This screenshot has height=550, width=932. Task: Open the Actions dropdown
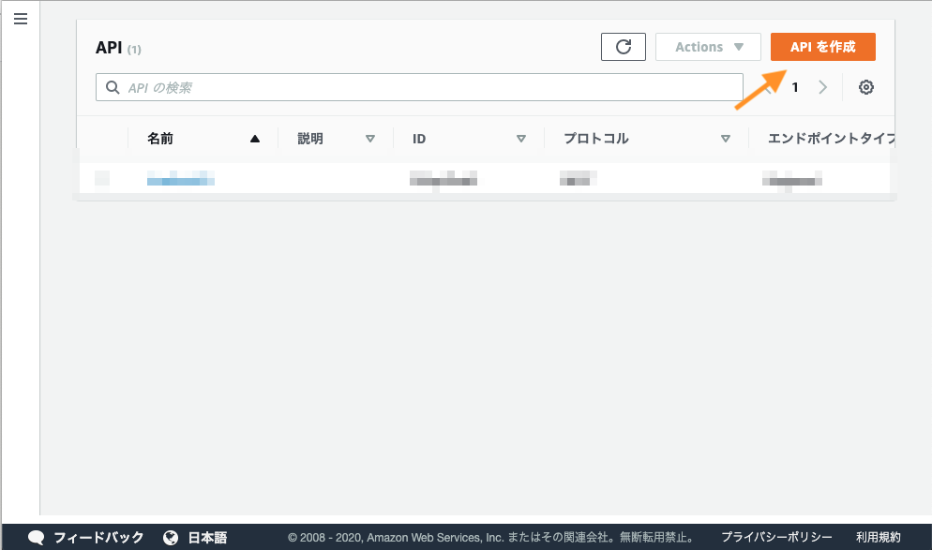pos(708,47)
